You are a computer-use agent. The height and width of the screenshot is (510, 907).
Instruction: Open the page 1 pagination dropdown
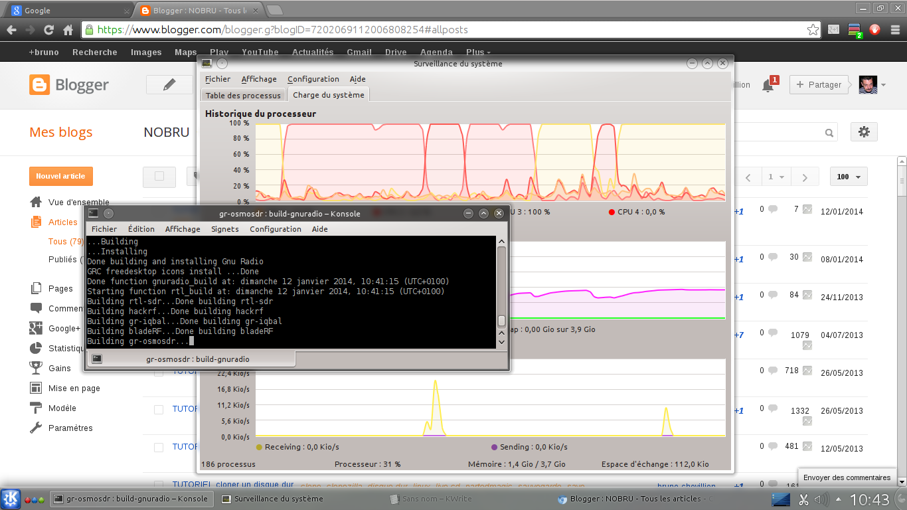tap(776, 177)
